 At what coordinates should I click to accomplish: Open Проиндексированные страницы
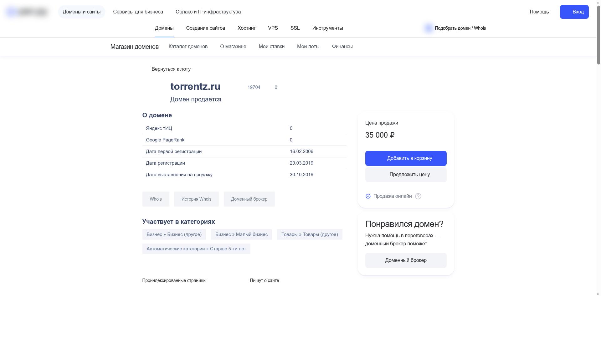(x=174, y=280)
